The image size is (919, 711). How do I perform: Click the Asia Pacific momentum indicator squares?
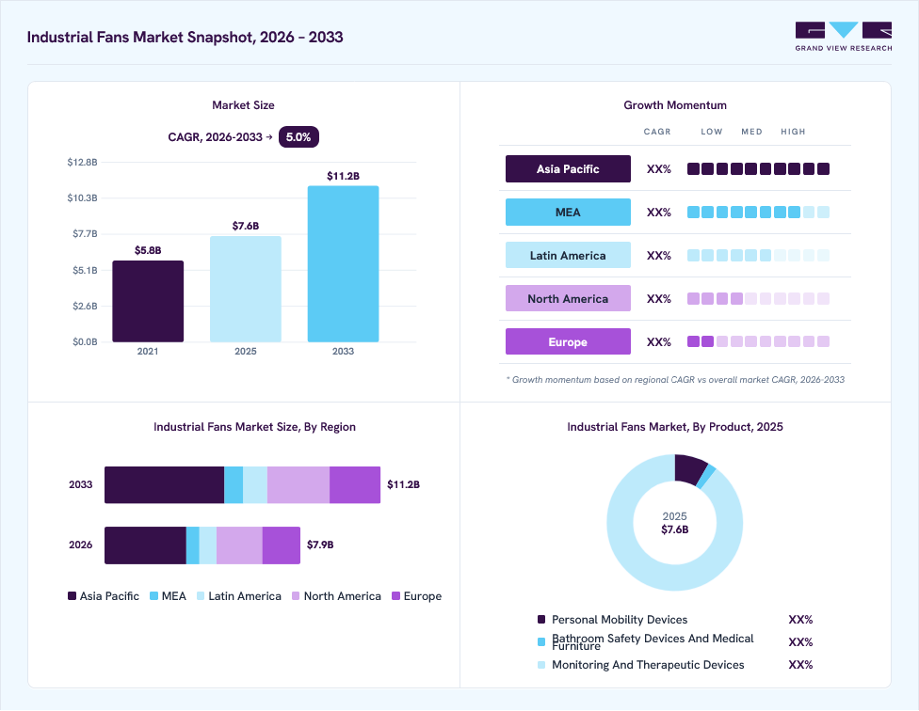[758, 169]
